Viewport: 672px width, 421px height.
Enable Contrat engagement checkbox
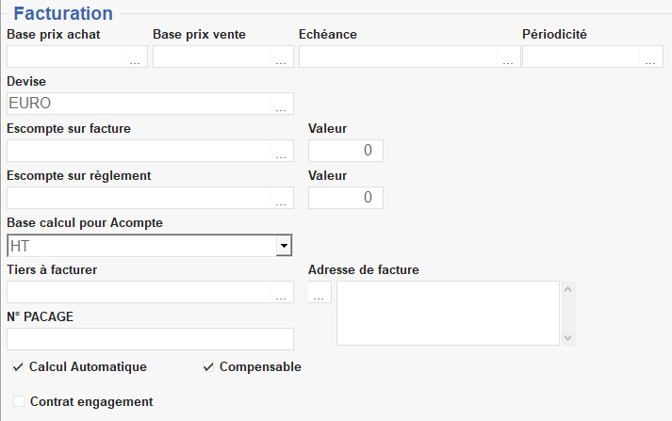coord(19,402)
